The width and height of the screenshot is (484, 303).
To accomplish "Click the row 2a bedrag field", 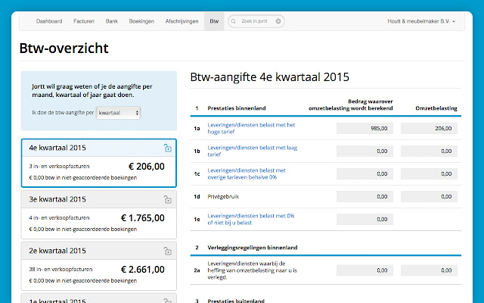I will tap(365, 270).
